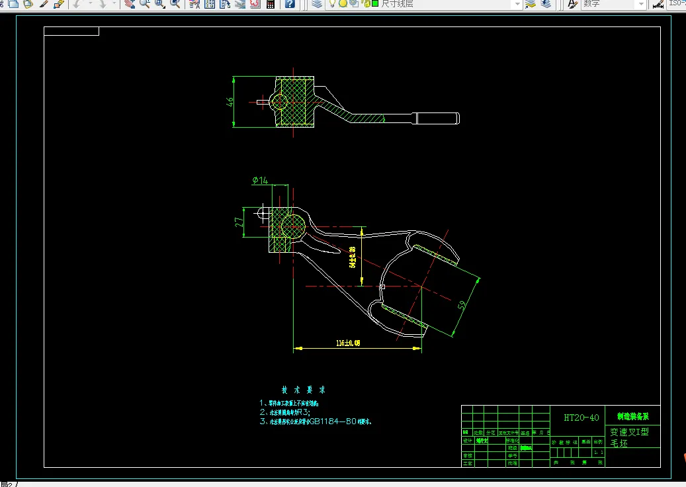The image size is (686, 487).
Task: Open the Redo history dropdown arrow
Action: (x=114, y=4)
